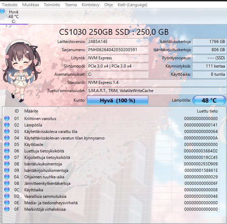Click the Sarjanumero field value
This screenshot has width=227, height=224.
(118, 50)
